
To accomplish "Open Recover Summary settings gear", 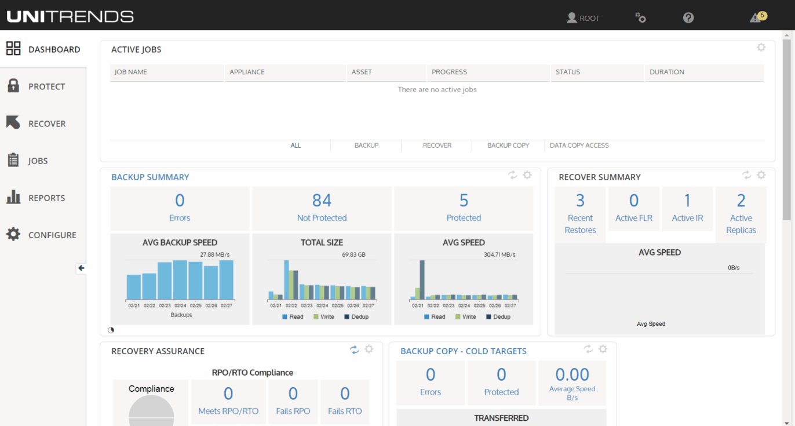I will pyautogui.click(x=761, y=174).
